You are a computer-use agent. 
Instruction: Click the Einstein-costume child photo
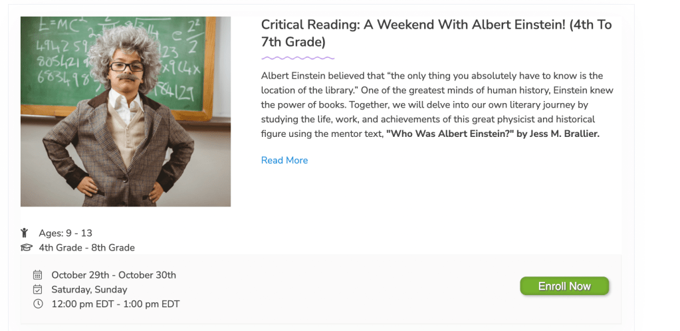126,126
